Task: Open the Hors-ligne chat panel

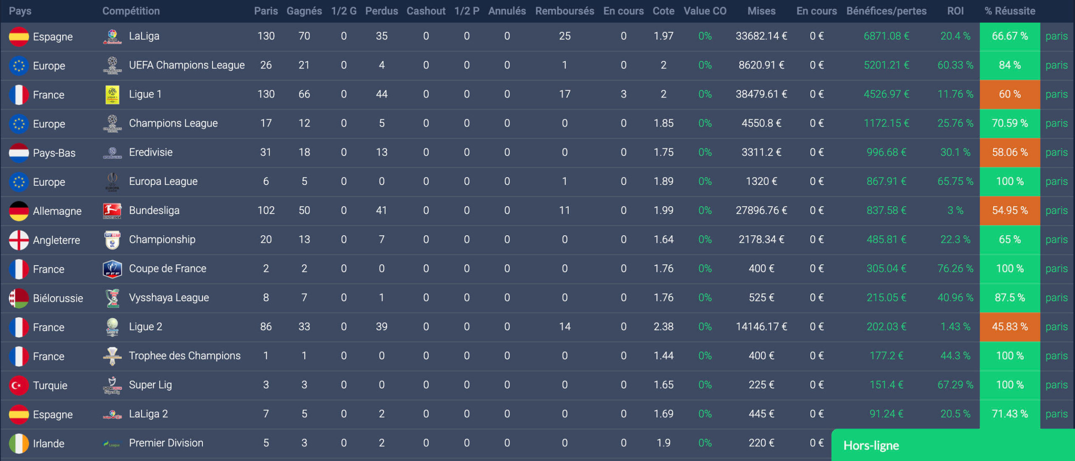Action: click(952, 445)
